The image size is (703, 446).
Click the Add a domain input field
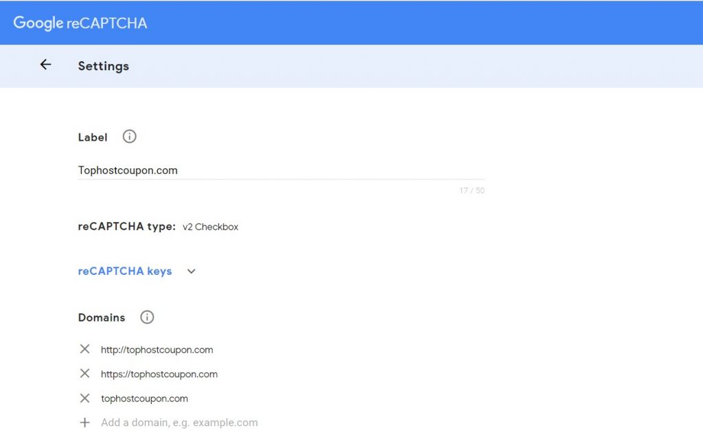[x=178, y=422]
